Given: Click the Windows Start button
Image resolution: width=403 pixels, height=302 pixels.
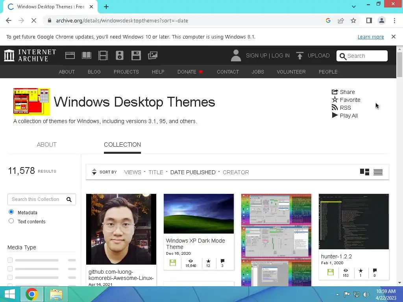Looking at the screenshot, I should pyautogui.click(x=9, y=294).
